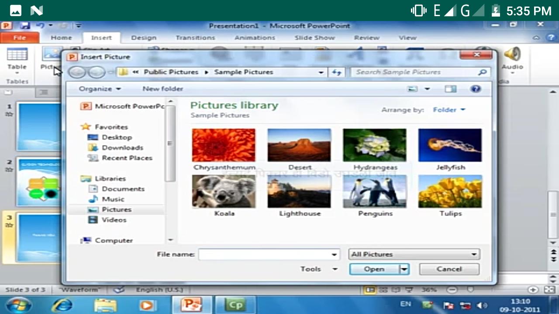Select the Chrysanthemum picture thumbnail
This screenshot has width=559, height=314.
(x=224, y=145)
